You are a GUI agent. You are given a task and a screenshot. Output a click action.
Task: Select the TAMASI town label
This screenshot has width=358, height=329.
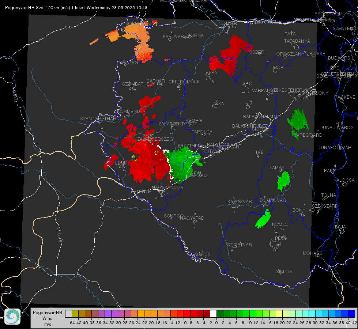(278, 167)
